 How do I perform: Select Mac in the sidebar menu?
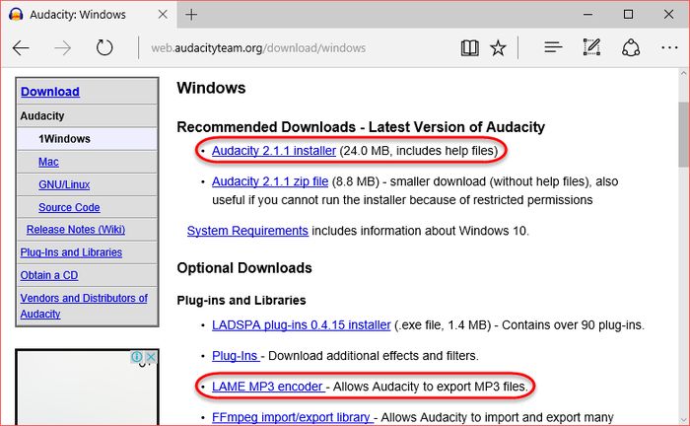tap(49, 162)
